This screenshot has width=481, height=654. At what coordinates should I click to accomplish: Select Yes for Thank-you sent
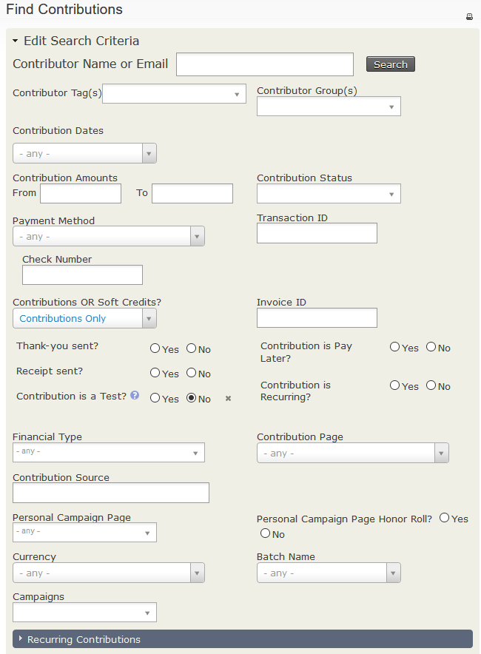[x=155, y=348]
